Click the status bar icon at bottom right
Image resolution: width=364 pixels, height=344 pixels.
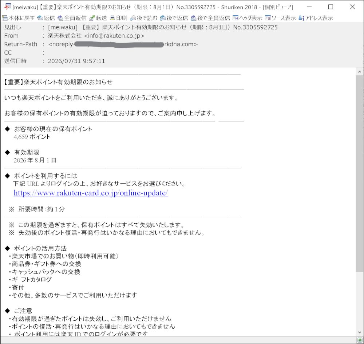(360, 340)
